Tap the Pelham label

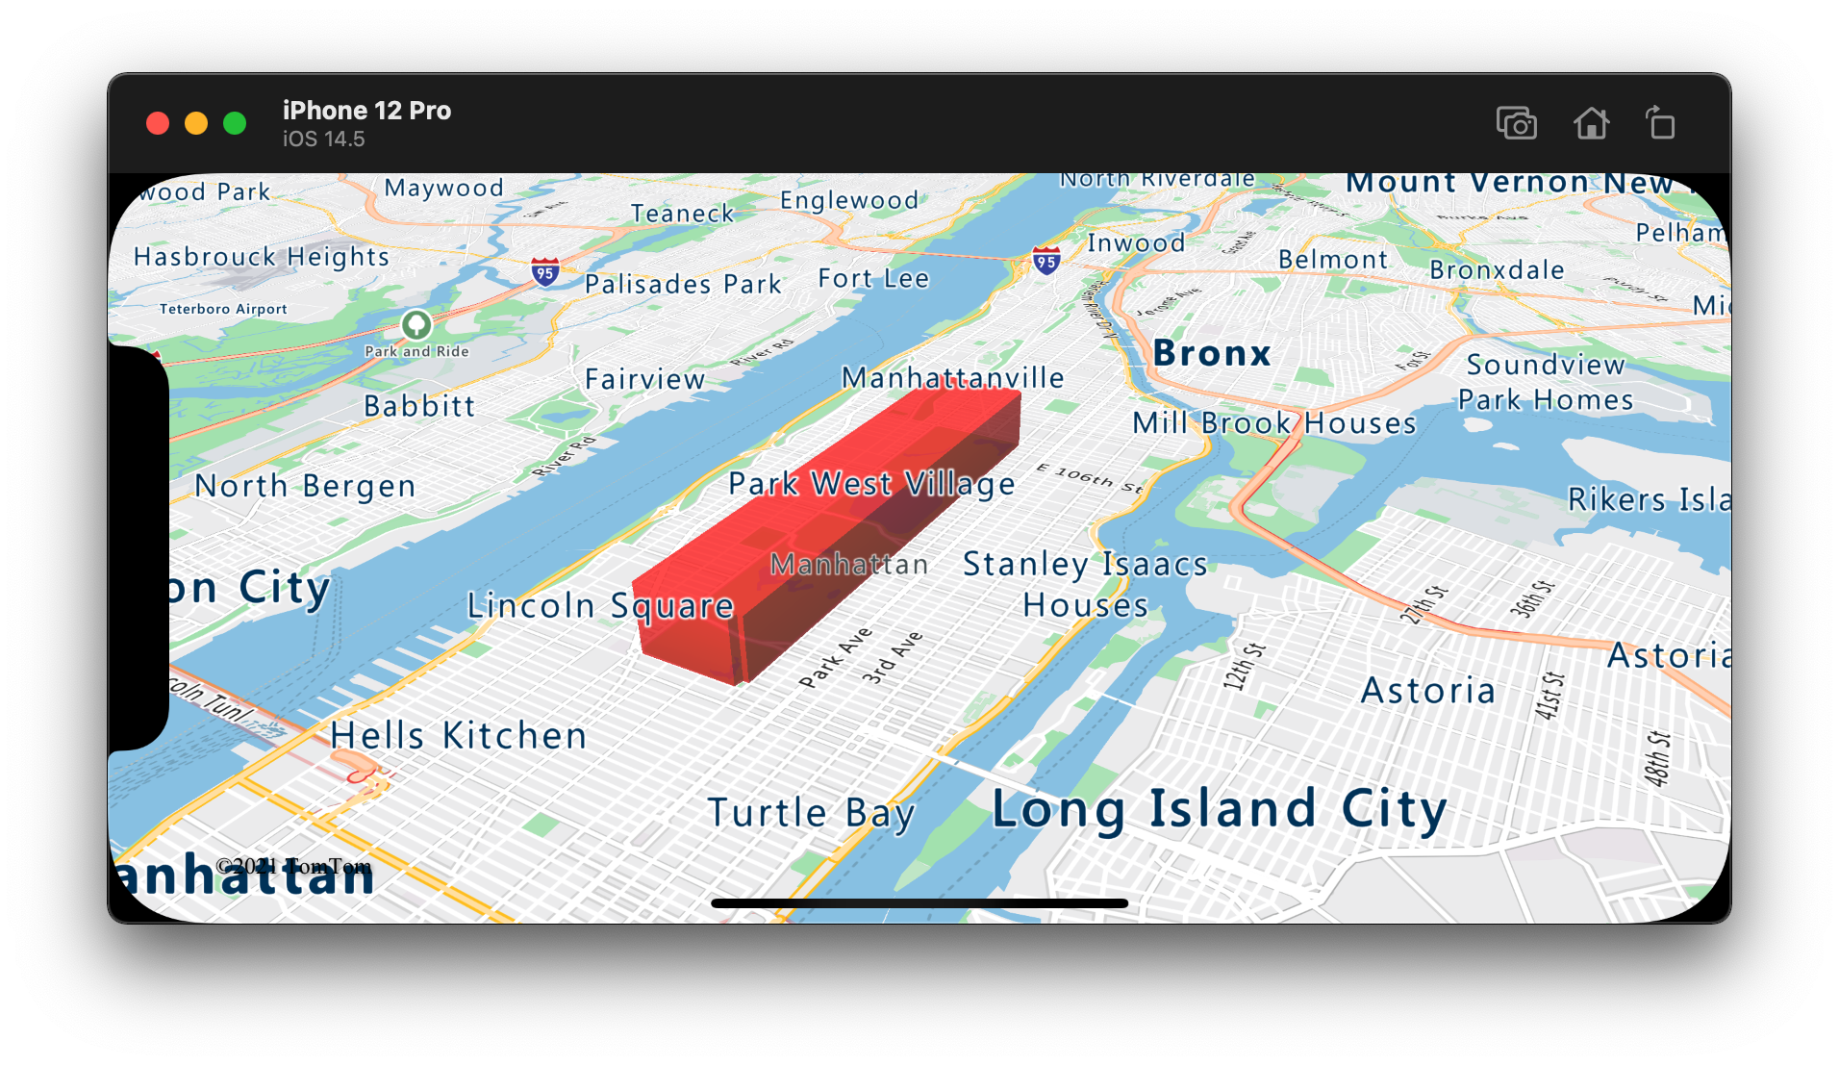pyautogui.click(x=1681, y=233)
